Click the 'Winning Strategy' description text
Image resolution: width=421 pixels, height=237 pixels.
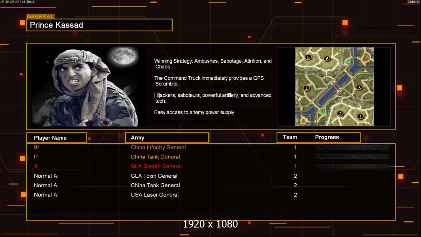click(212, 64)
